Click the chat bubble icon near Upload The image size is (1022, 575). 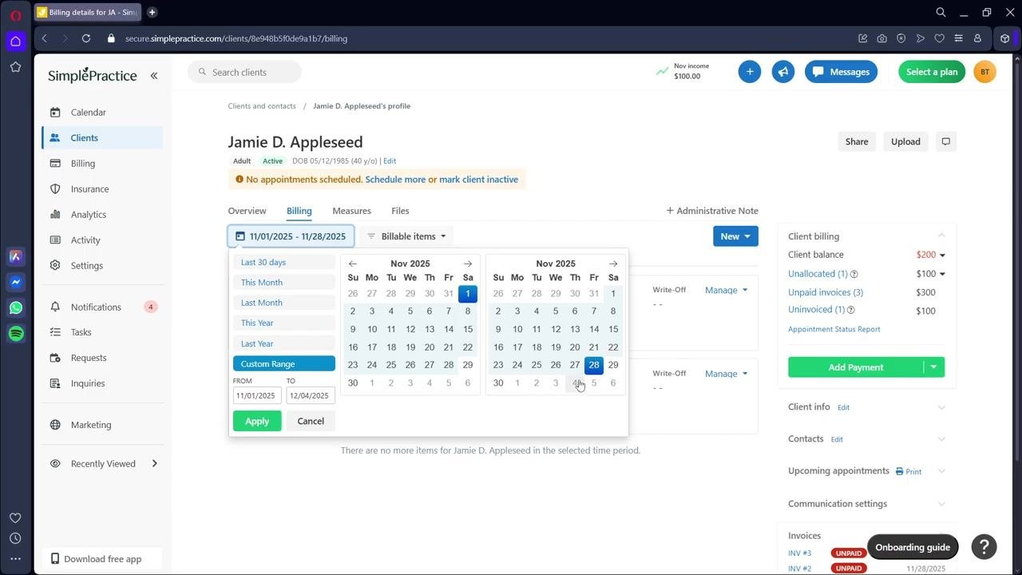(945, 141)
